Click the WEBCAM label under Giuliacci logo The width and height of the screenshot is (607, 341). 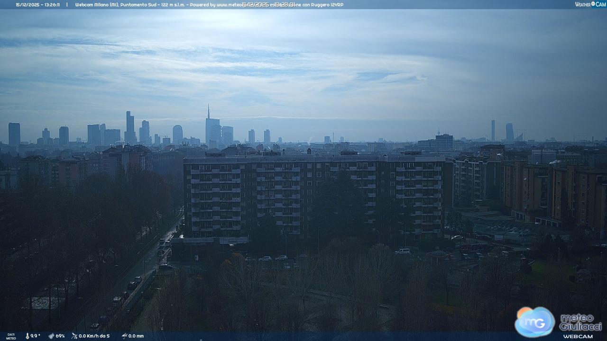click(x=578, y=336)
